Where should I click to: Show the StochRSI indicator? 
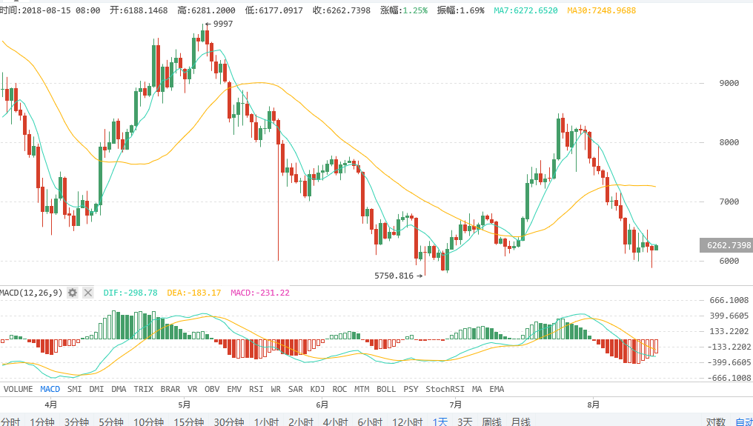(x=445, y=389)
